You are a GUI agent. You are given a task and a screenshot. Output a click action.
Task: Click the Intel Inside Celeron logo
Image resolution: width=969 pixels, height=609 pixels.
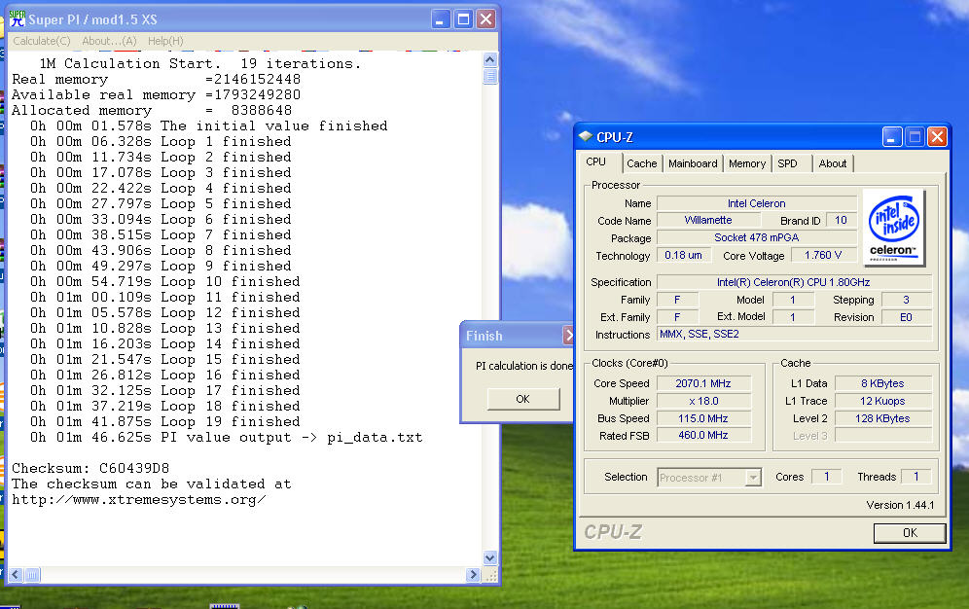(x=894, y=228)
